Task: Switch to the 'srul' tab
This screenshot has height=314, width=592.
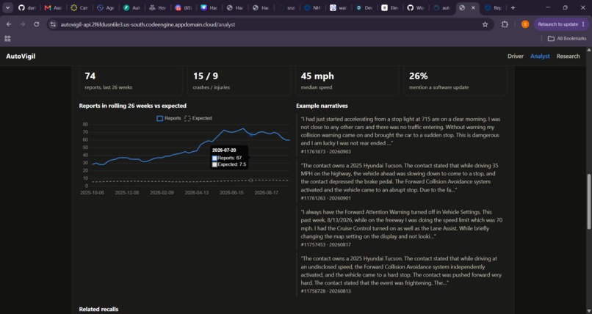Action: point(286,7)
